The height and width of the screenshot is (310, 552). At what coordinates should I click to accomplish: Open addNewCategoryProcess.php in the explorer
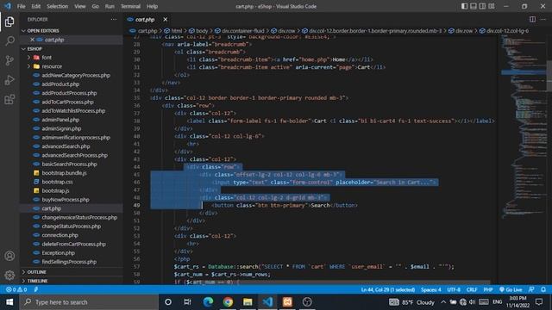tap(76, 75)
